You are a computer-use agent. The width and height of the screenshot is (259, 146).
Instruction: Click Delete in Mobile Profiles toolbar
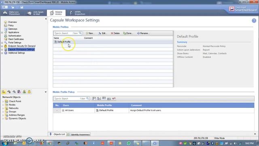[x=115, y=33]
